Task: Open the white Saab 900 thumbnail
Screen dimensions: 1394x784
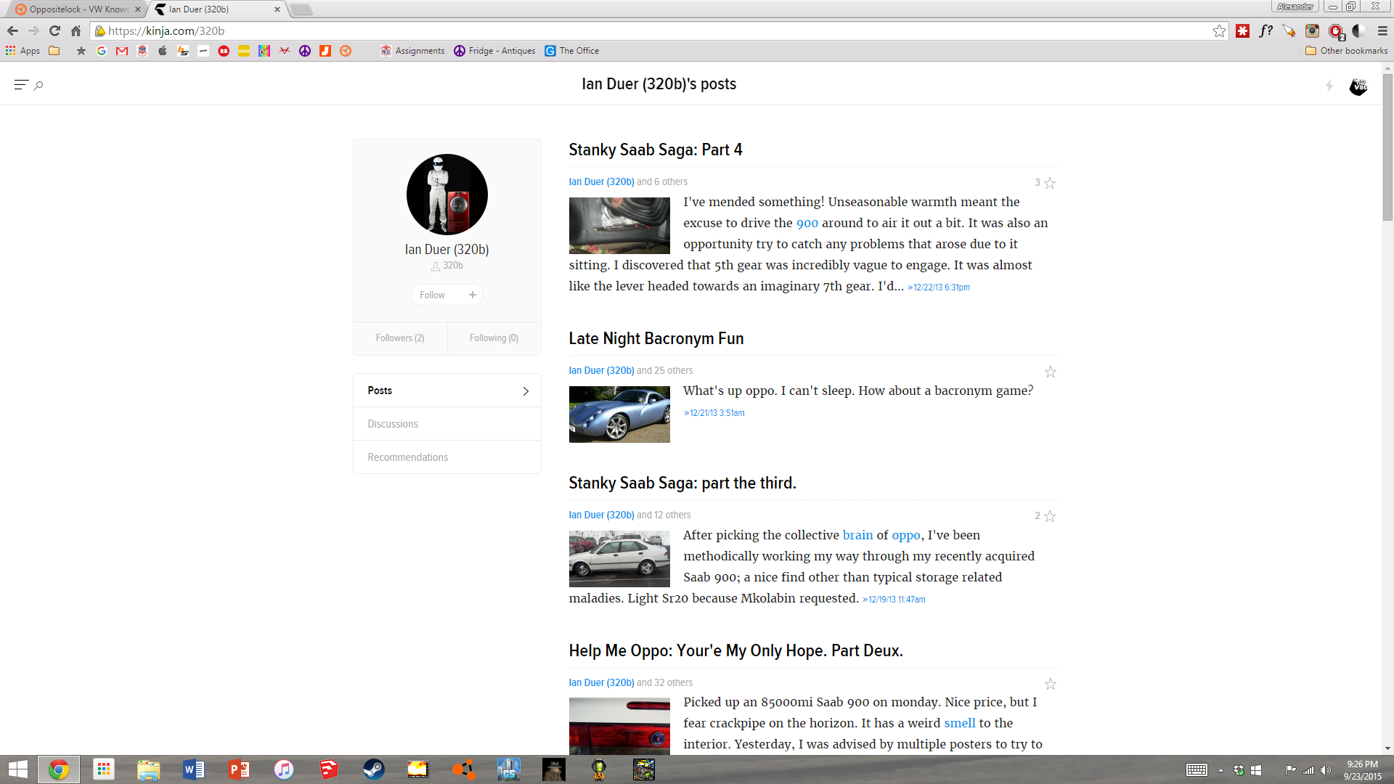Action: [619, 559]
